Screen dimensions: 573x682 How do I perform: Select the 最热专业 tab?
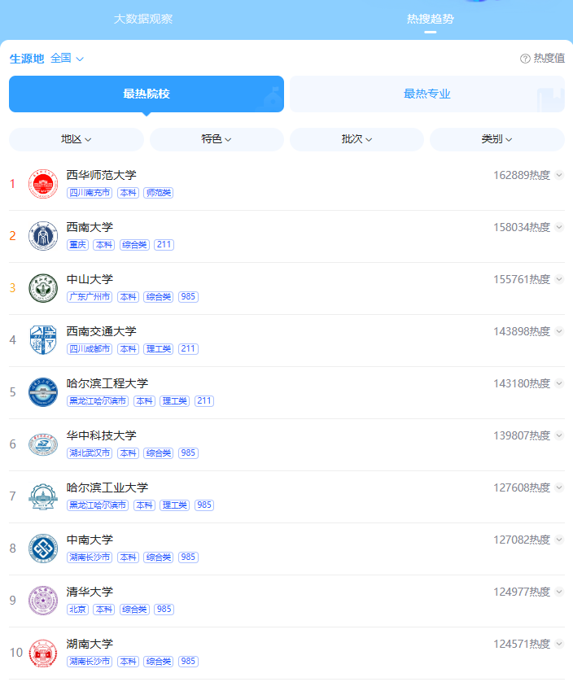click(426, 94)
